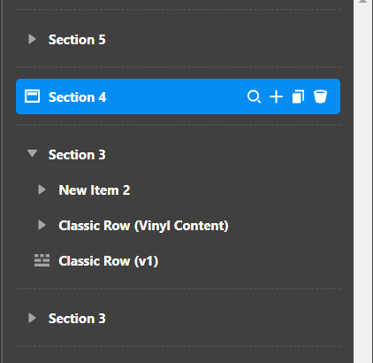Click the scrollbar up arrow

(363, 2)
